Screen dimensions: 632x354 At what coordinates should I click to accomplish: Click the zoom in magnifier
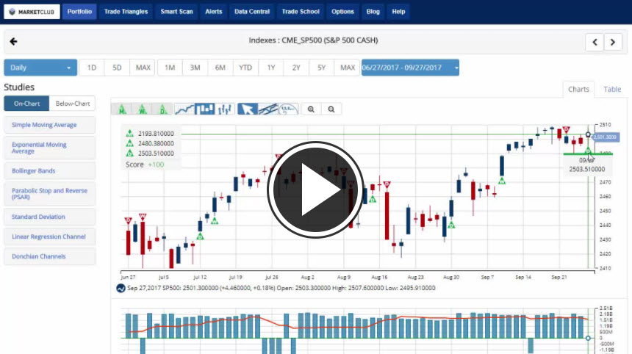[x=312, y=109]
